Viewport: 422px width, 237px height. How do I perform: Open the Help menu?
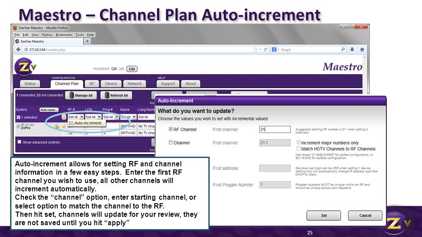91,35
